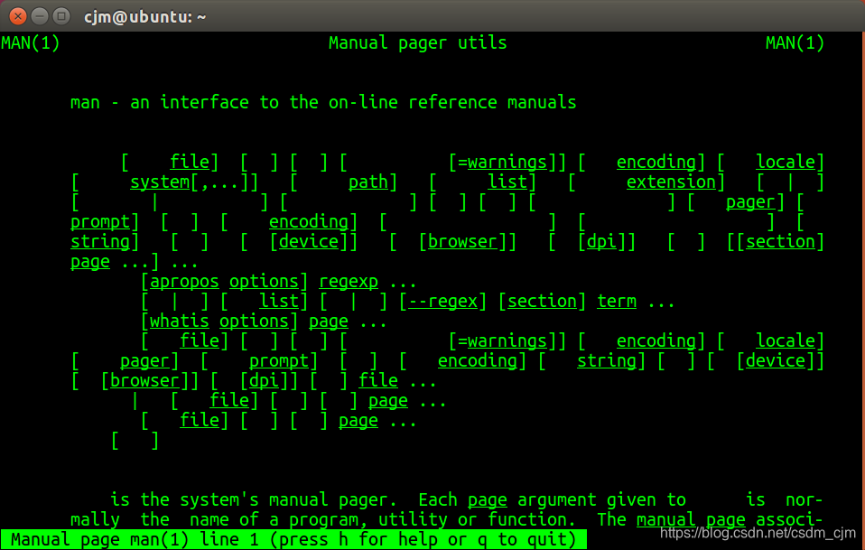Click the 'cjm@ubuntu: ~' window title

tap(145, 16)
